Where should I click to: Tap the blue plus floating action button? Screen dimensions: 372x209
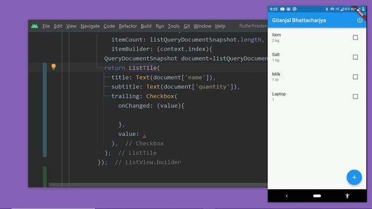(354, 177)
